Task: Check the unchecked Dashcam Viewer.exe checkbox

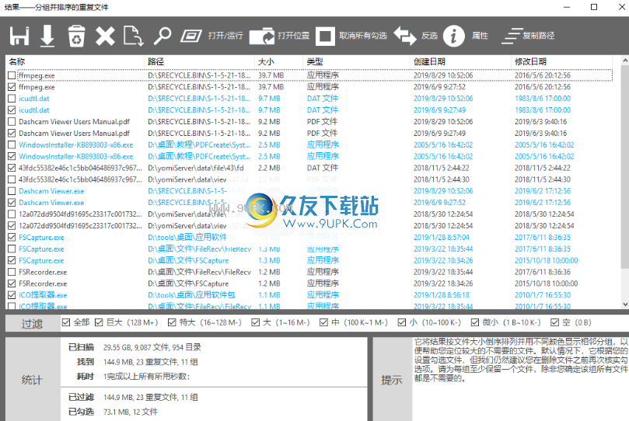Action: [x=12, y=191]
